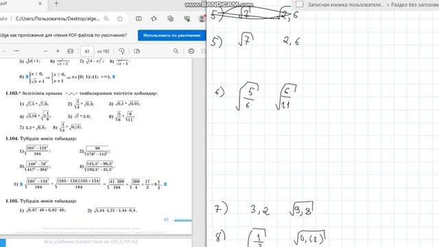Image resolution: width=439 pixels, height=247 pixels.
Task: Expand PDF toolbar dropdown chevron
Action: 4,51
